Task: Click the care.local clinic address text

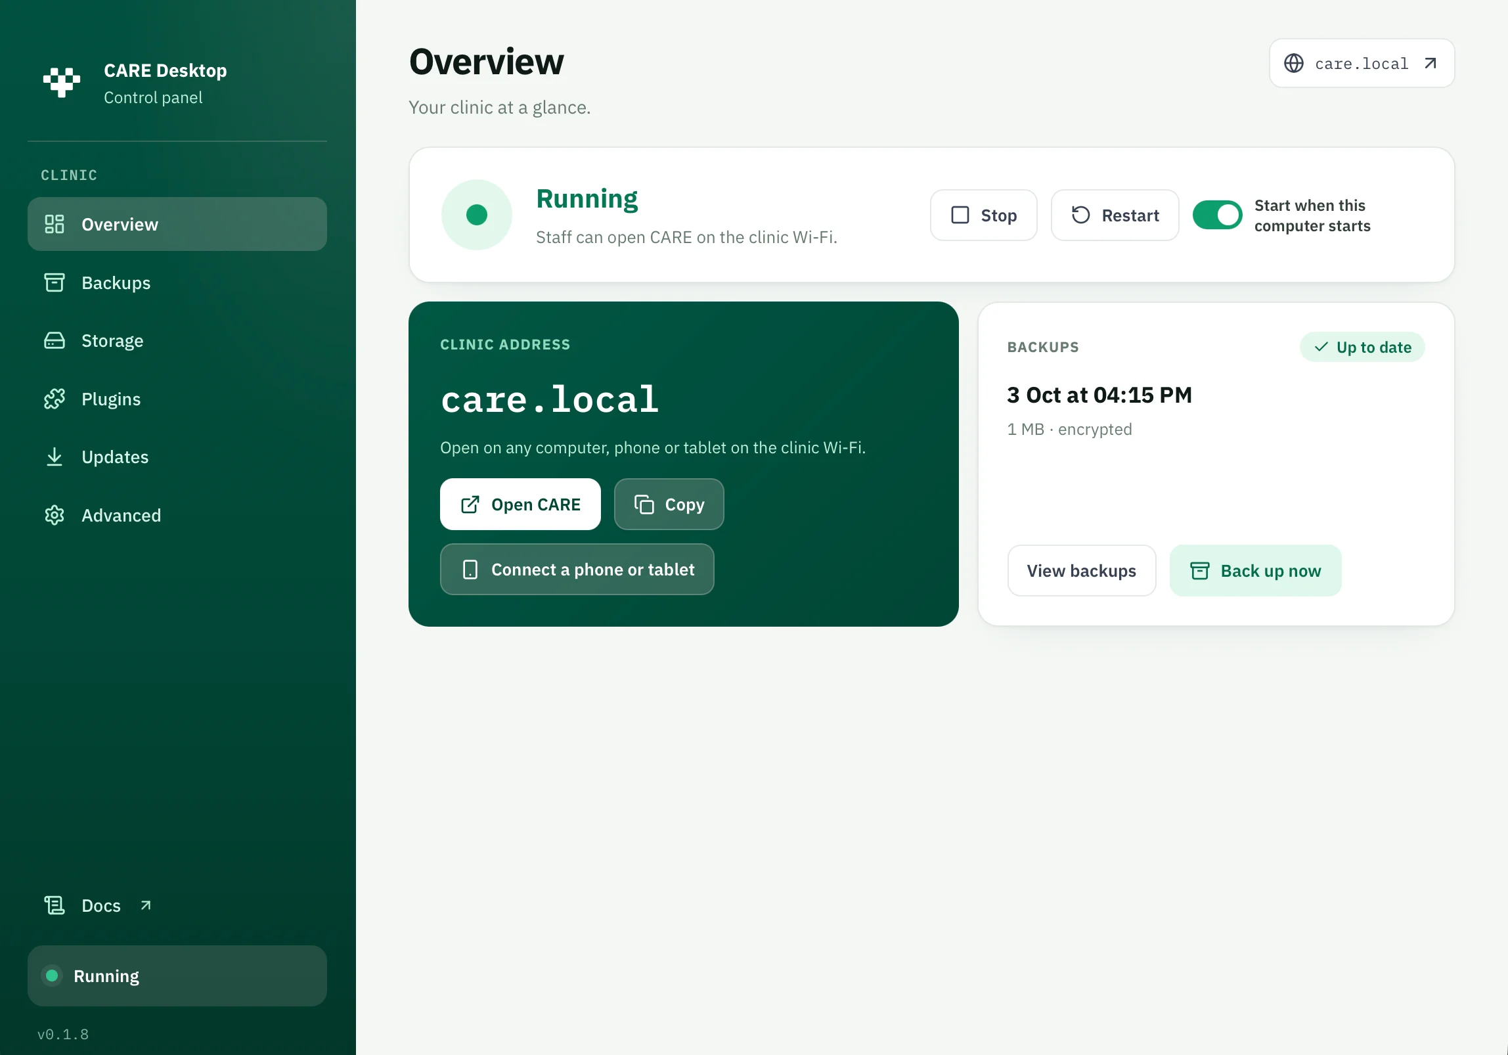Action: click(550, 399)
